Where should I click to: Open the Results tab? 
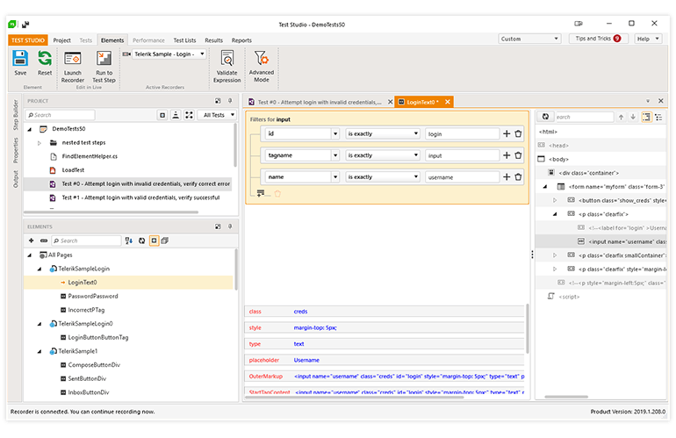click(213, 40)
